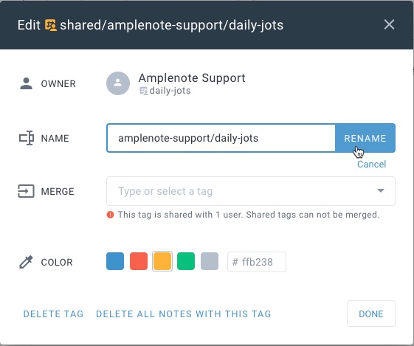414x346 pixels.
Task: Choose the blue color swatch
Action: 115,261
